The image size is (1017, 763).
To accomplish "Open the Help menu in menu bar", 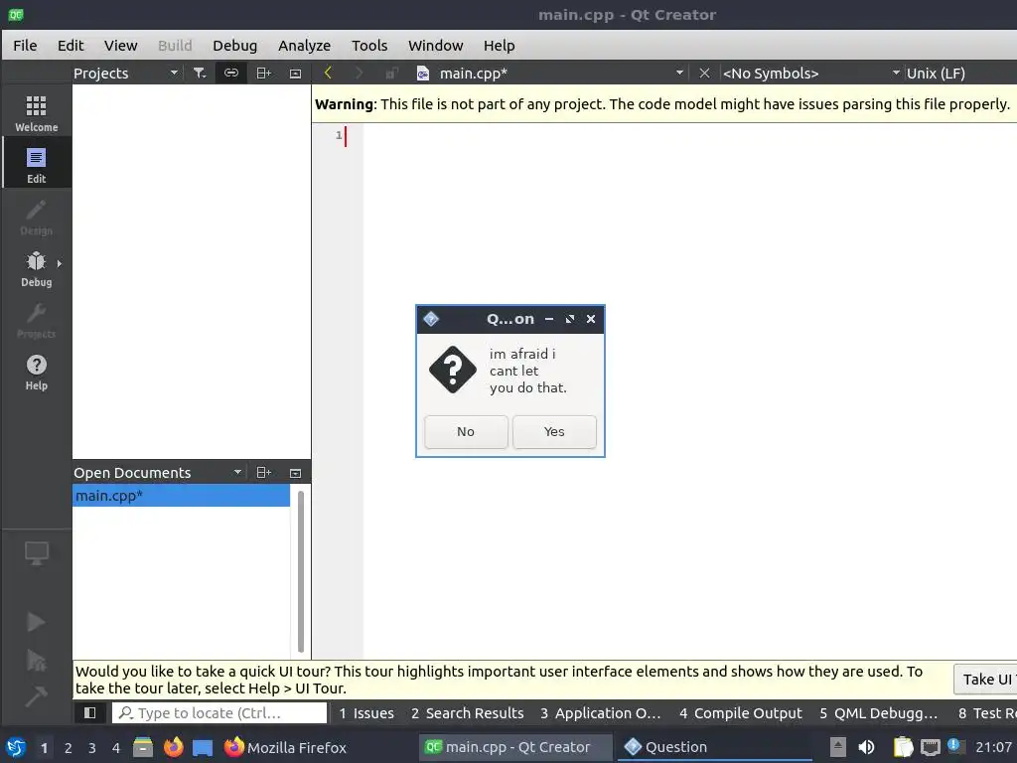I will pos(499,46).
